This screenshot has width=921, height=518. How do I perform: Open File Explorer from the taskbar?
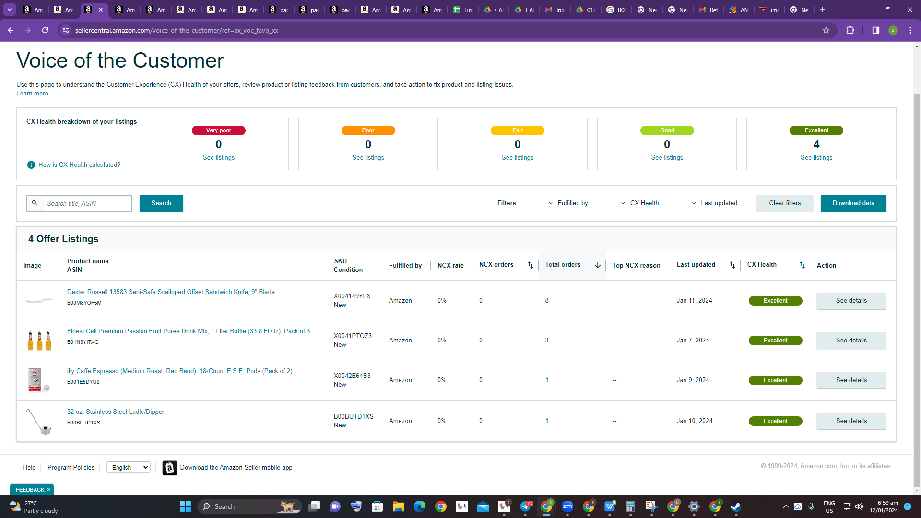(x=399, y=506)
